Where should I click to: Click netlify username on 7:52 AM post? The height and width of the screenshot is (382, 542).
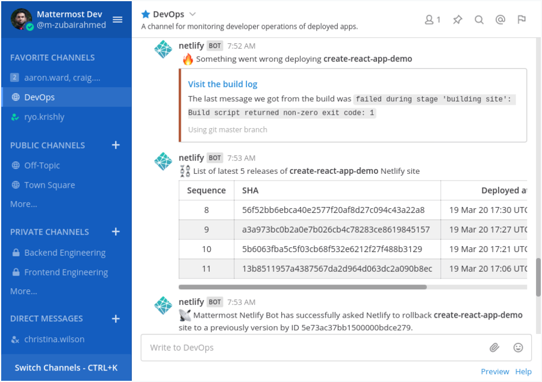click(x=191, y=46)
